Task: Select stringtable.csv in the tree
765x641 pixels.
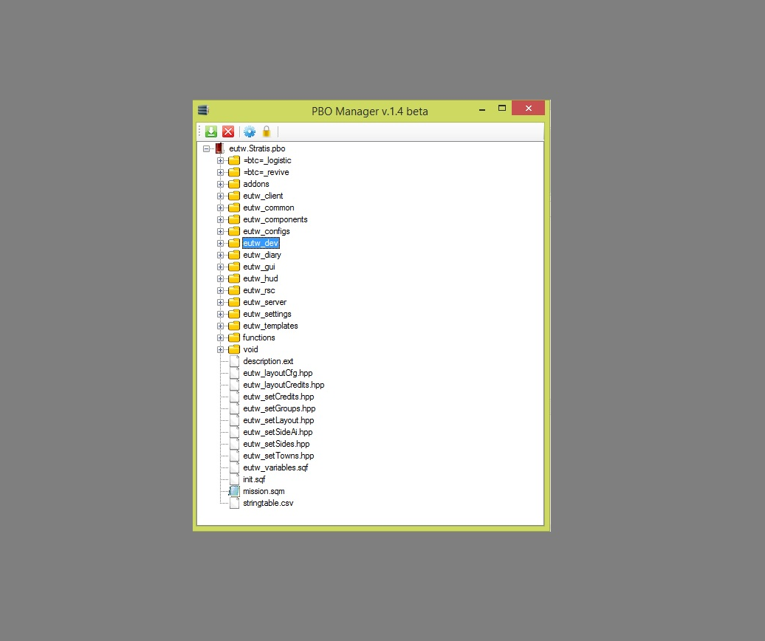Action: (268, 503)
